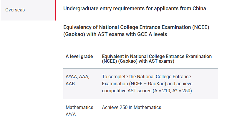Click the 'A*/A' text under Mathematics

(71, 115)
